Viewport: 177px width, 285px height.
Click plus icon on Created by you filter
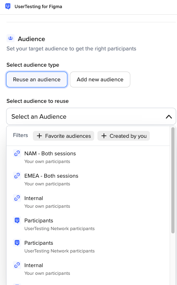point(104,136)
